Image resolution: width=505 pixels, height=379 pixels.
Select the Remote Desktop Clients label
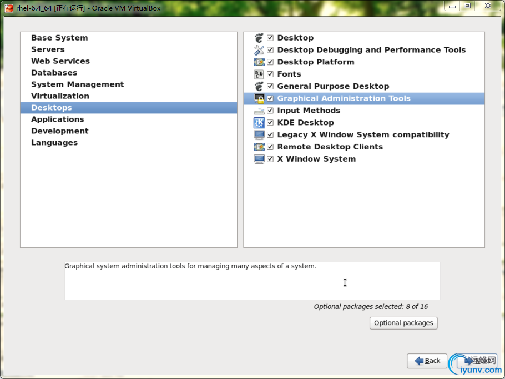point(330,147)
